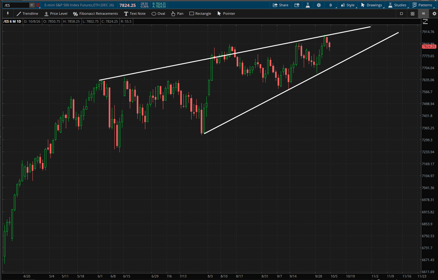Click the D: 10/8/26 date readout
Viewport: 438px width, 280px height.
pyautogui.click(x=33, y=21)
